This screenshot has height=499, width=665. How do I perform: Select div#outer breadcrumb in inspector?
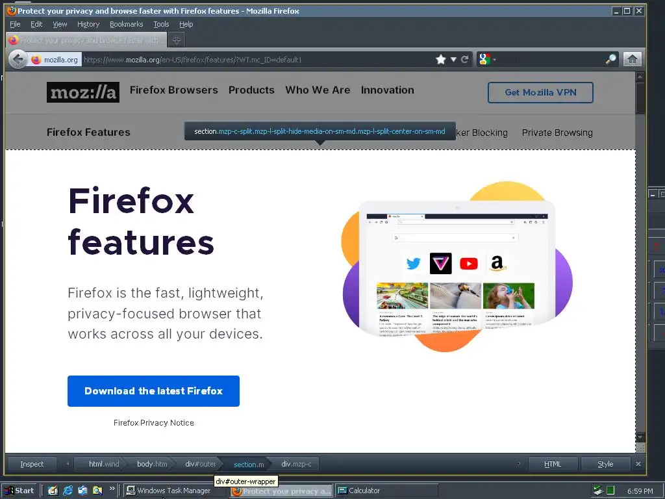pos(200,464)
